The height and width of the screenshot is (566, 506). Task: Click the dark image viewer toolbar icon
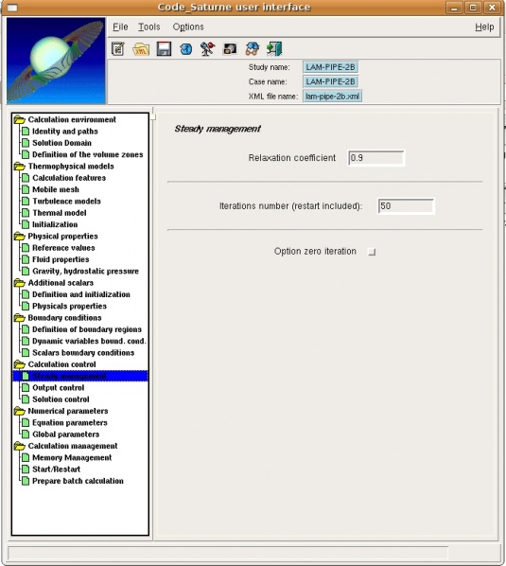click(x=230, y=48)
